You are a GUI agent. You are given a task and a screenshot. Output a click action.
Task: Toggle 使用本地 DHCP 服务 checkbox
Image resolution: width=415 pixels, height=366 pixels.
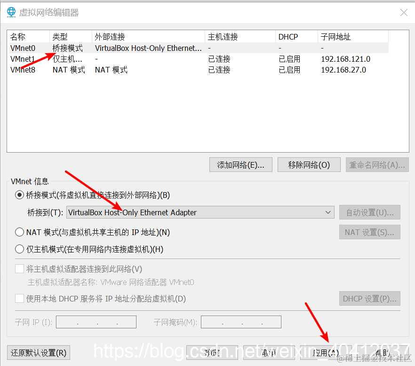point(20,299)
